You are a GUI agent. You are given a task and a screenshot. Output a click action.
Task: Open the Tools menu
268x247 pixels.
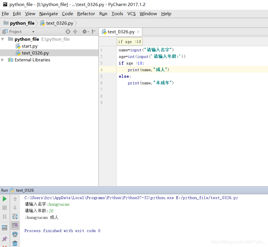(x=117, y=14)
